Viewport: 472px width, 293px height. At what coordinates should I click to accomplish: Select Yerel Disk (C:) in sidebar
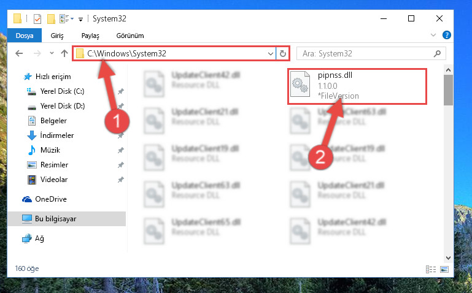[x=63, y=91]
